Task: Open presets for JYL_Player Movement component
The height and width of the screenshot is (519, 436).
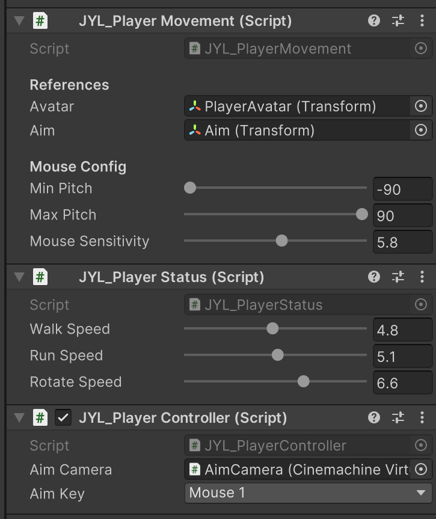Action: [x=398, y=20]
